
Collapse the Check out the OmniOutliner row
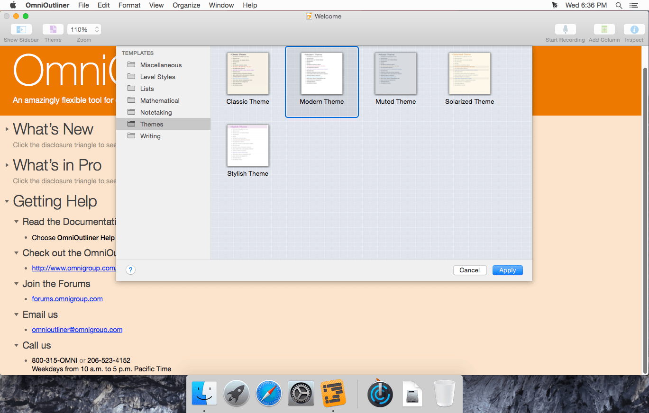(17, 253)
